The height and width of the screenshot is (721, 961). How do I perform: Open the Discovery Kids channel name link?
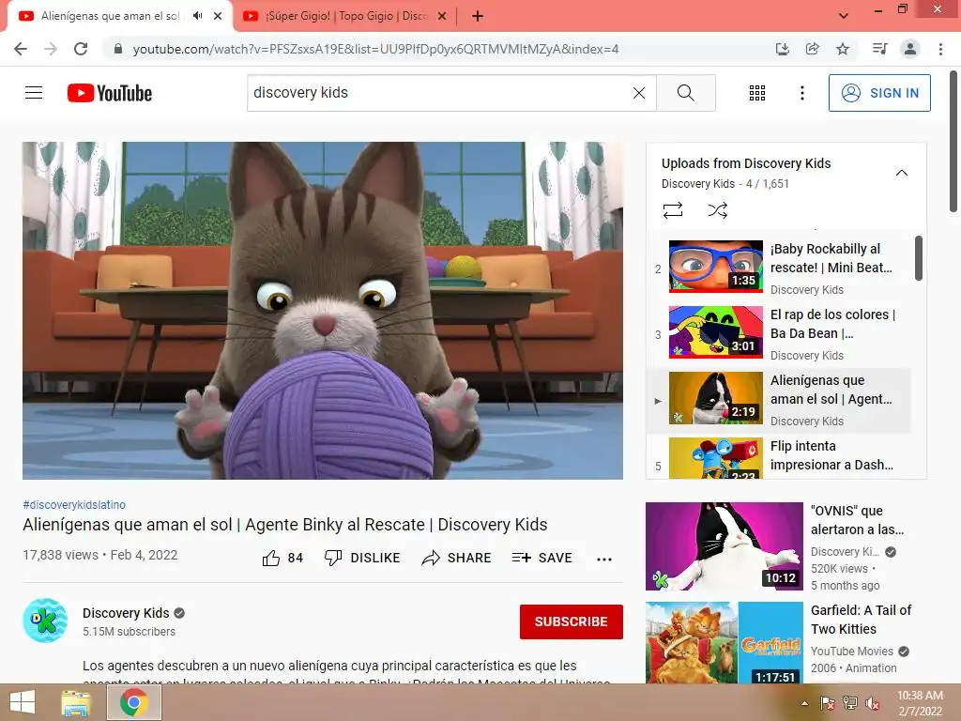[x=126, y=613]
